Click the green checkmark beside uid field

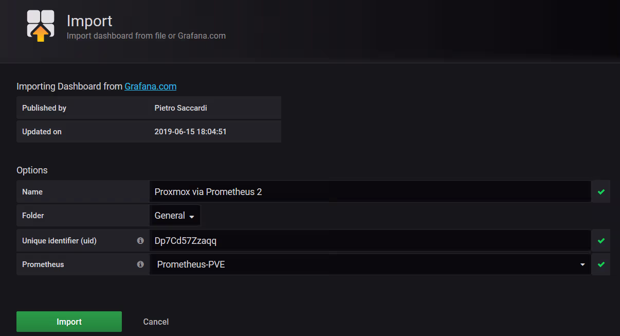(x=601, y=241)
